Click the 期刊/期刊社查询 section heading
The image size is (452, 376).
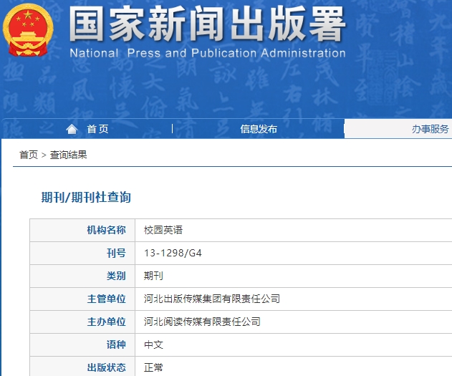pos(86,197)
